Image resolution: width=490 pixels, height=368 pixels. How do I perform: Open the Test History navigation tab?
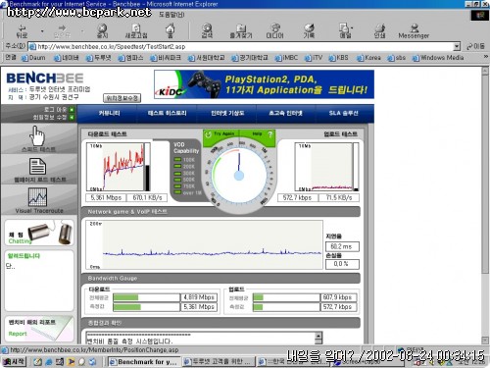click(x=167, y=113)
